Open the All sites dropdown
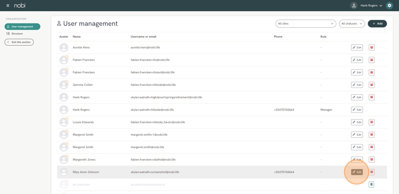This screenshot has height=194, width=399. click(306, 23)
